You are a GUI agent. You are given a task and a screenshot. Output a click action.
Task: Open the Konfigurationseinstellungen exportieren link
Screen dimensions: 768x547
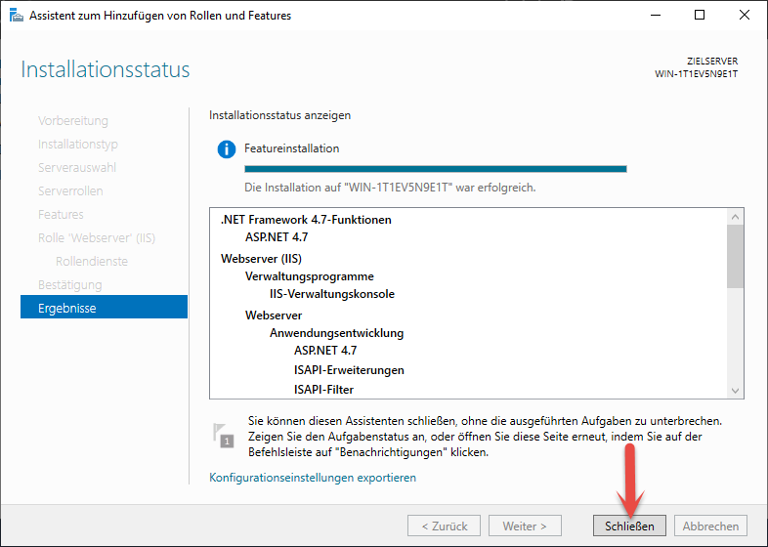(x=313, y=478)
